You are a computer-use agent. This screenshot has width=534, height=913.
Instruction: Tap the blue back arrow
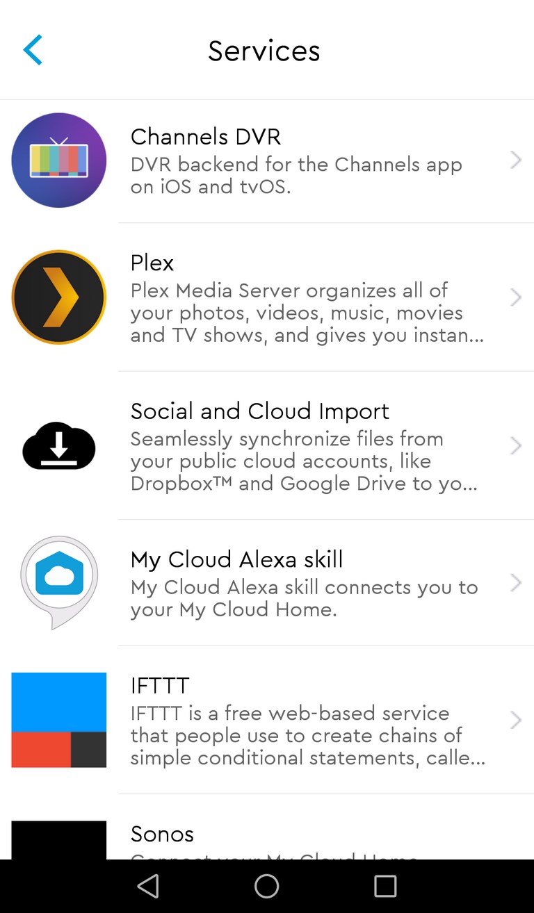coord(33,50)
